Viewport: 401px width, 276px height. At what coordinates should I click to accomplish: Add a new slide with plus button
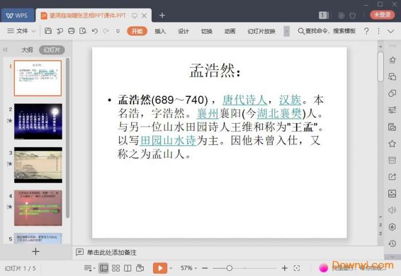click(x=36, y=251)
